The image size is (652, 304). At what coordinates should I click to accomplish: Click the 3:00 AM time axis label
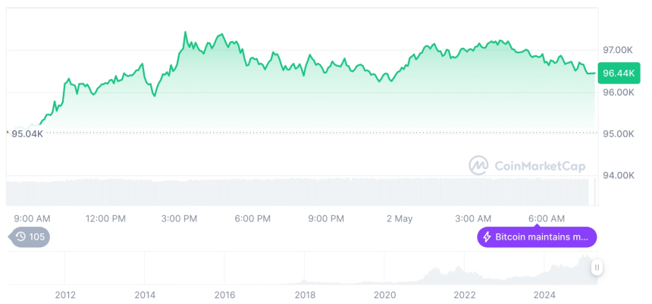(x=473, y=218)
